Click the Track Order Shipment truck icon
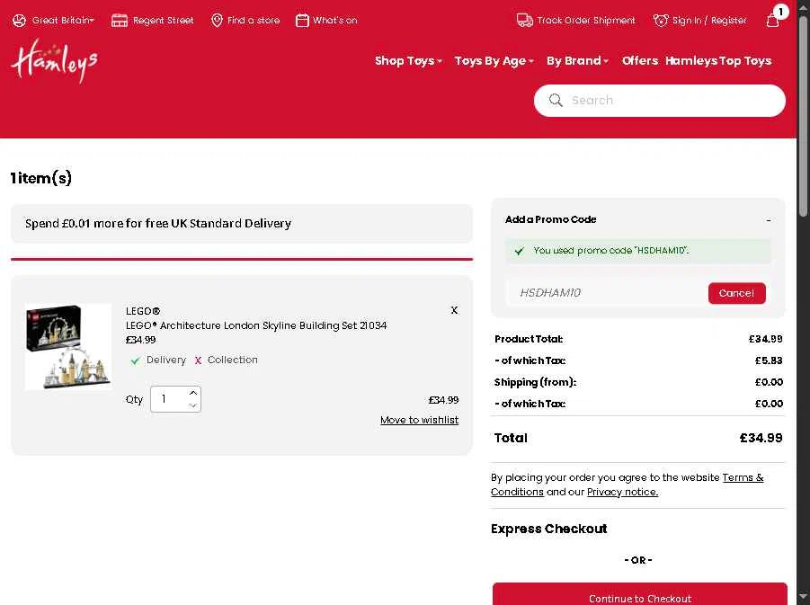 tap(524, 21)
